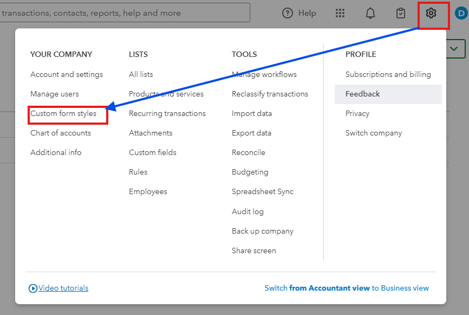The image size is (469, 315).
Task: Click the Help question mark icon
Action: pos(288,14)
